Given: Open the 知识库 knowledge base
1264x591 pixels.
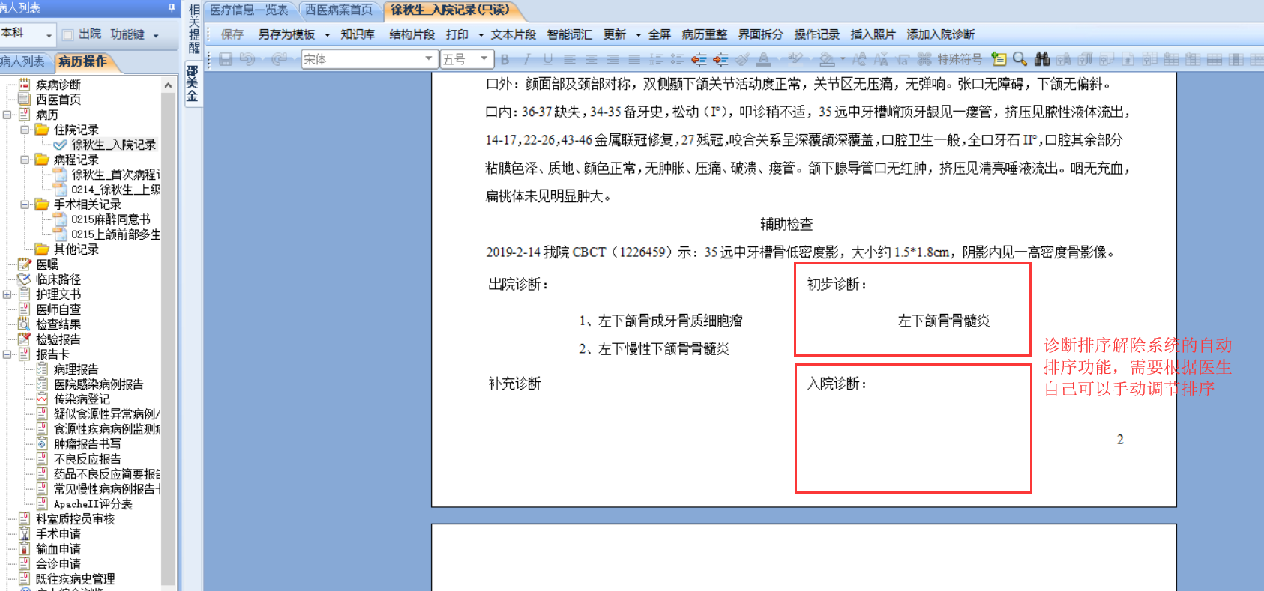Looking at the screenshot, I should pos(358,34).
